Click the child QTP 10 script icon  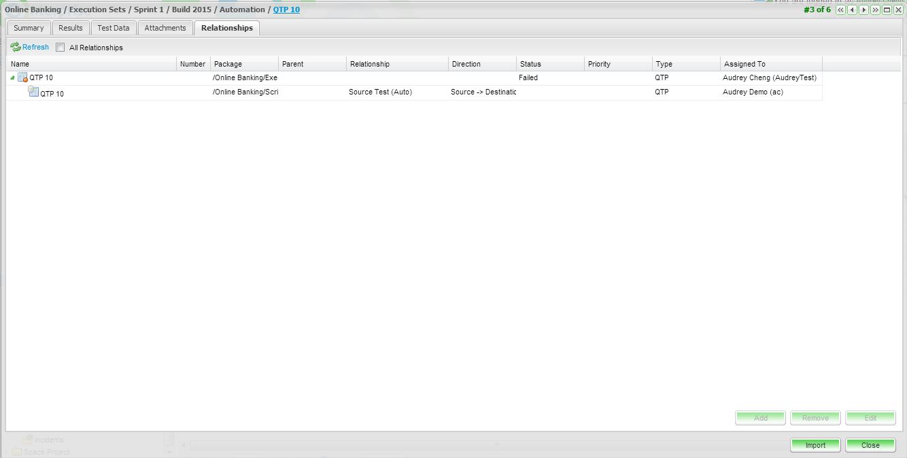[33, 92]
